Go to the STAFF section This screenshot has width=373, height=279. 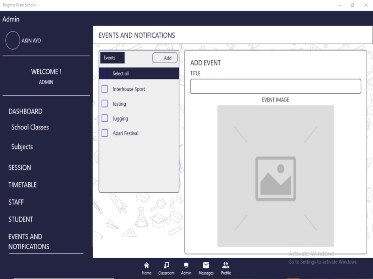coord(16,202)
